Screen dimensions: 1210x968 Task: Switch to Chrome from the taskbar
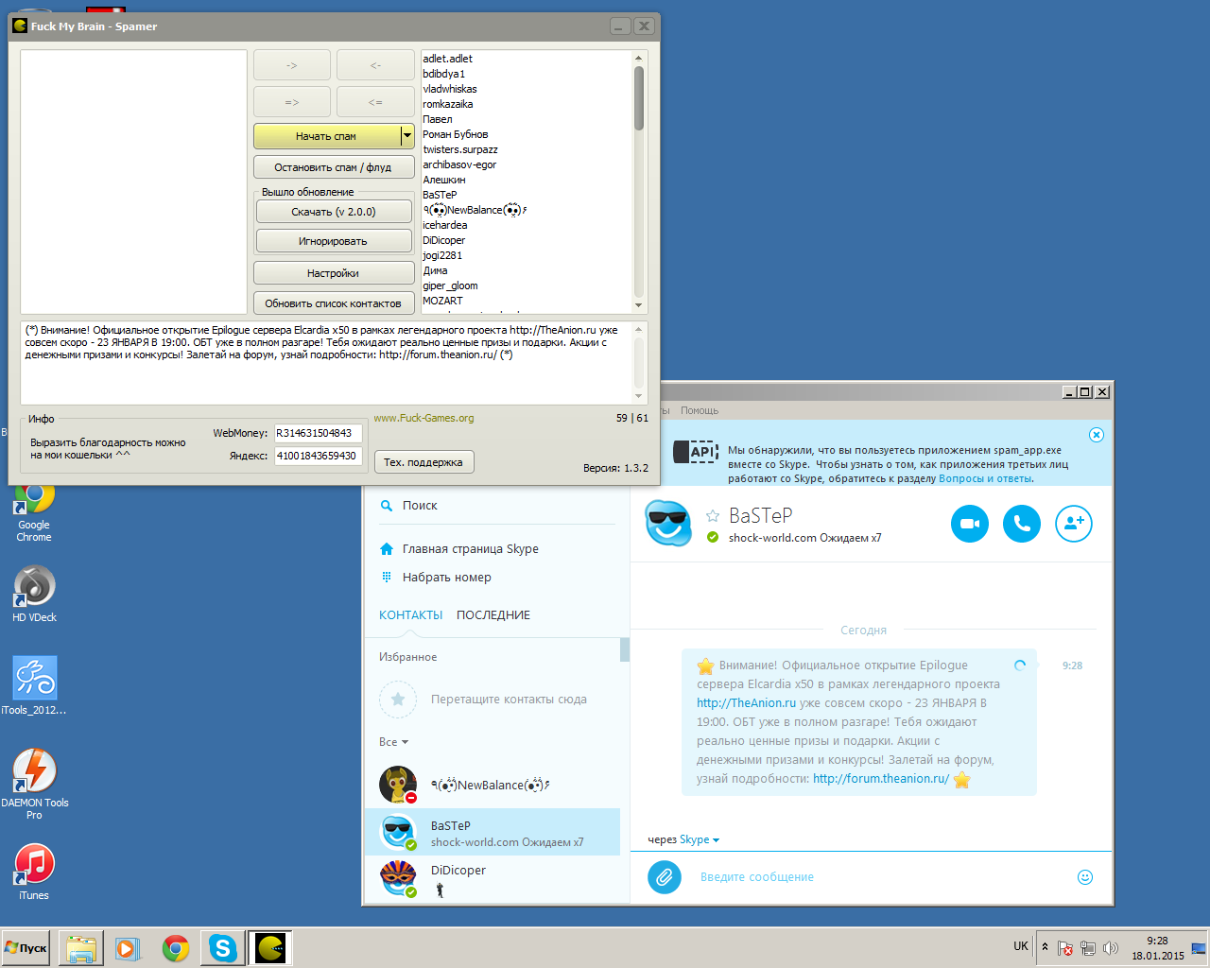[176, 948]
